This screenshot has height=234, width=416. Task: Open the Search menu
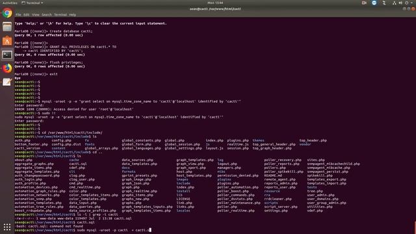click(x=46, y=15)
